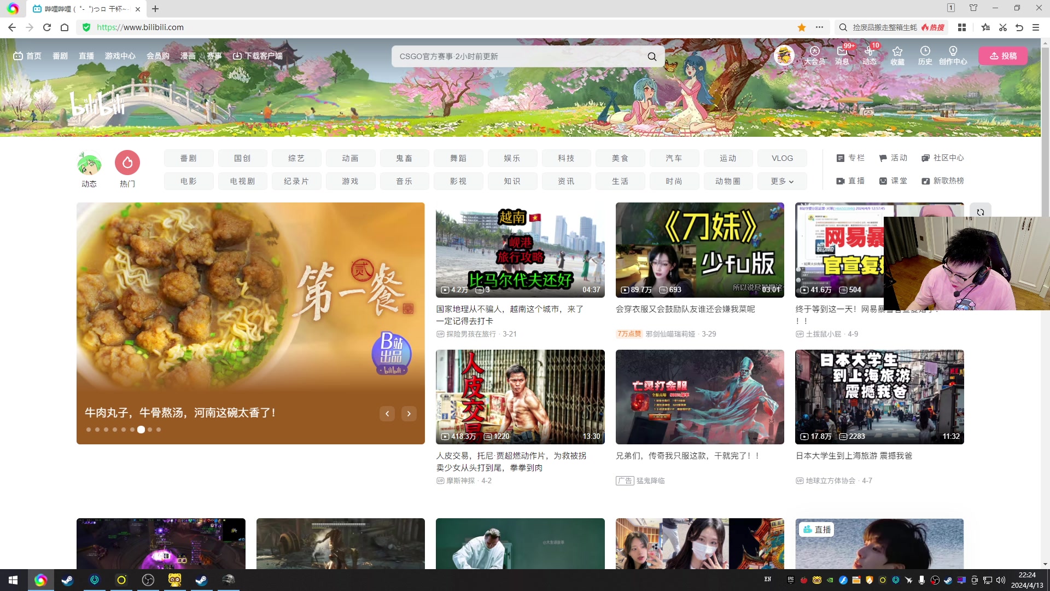This screenshot has height=591, width=1050.
Task: Open the 创作中心 lightbulb icon
Action: (x=953, y=51)
